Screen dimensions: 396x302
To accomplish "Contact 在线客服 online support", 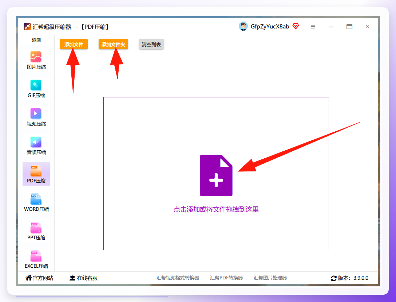I will coord(83,278).
